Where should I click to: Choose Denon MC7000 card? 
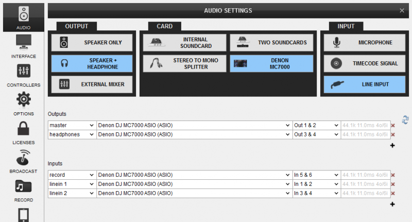click(271, 63)
